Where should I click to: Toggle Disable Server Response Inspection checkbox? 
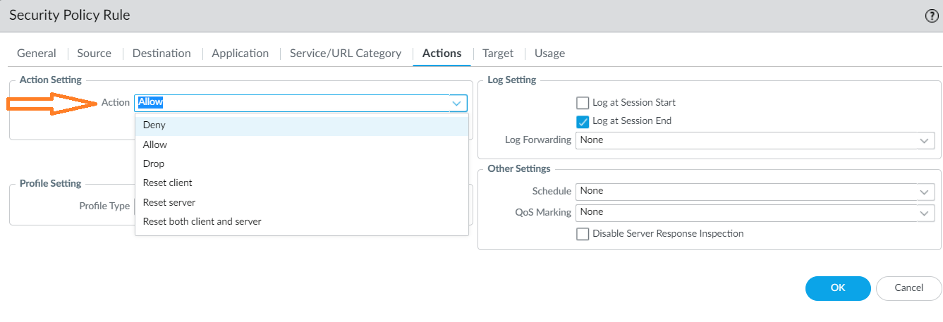pos(583,234)
